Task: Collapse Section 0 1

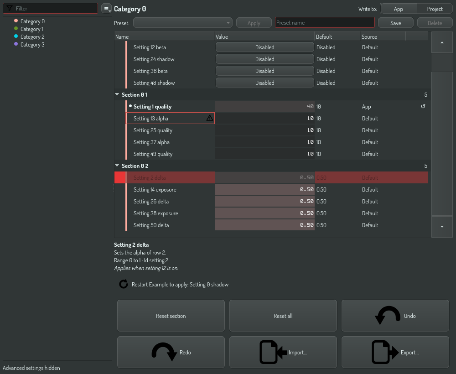Action: click(117, 94)
